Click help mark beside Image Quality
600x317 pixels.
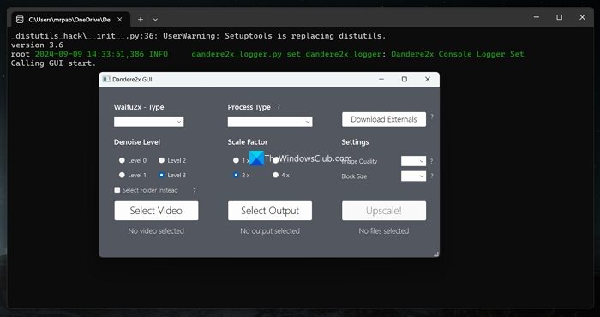[432, 161]
